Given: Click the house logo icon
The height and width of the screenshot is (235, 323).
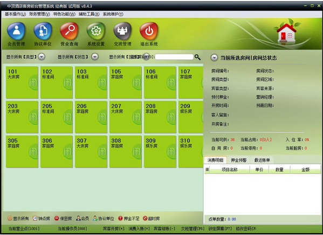Looking at the screenshot, I should tap(286, 31).
